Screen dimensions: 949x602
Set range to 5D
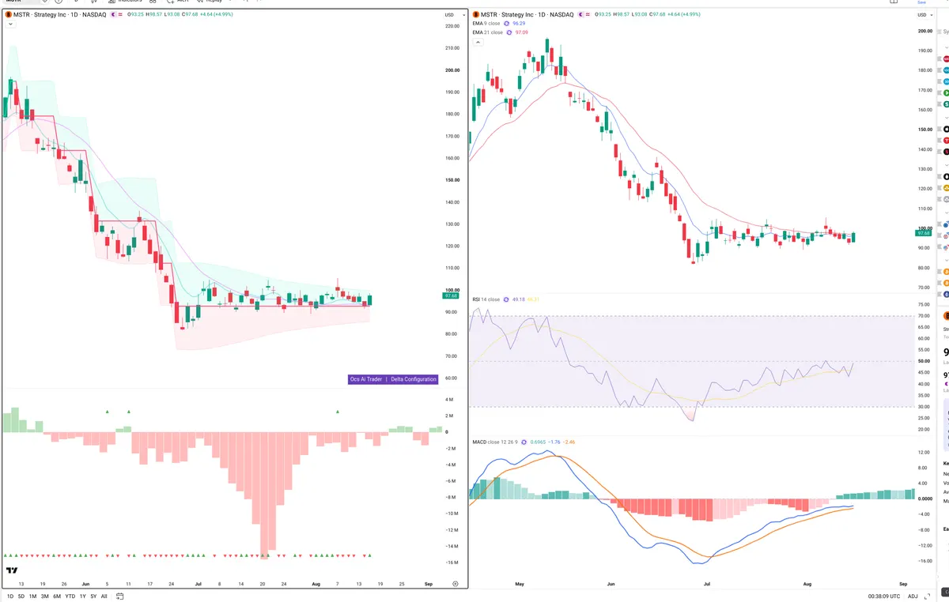(x=21, y=596)
